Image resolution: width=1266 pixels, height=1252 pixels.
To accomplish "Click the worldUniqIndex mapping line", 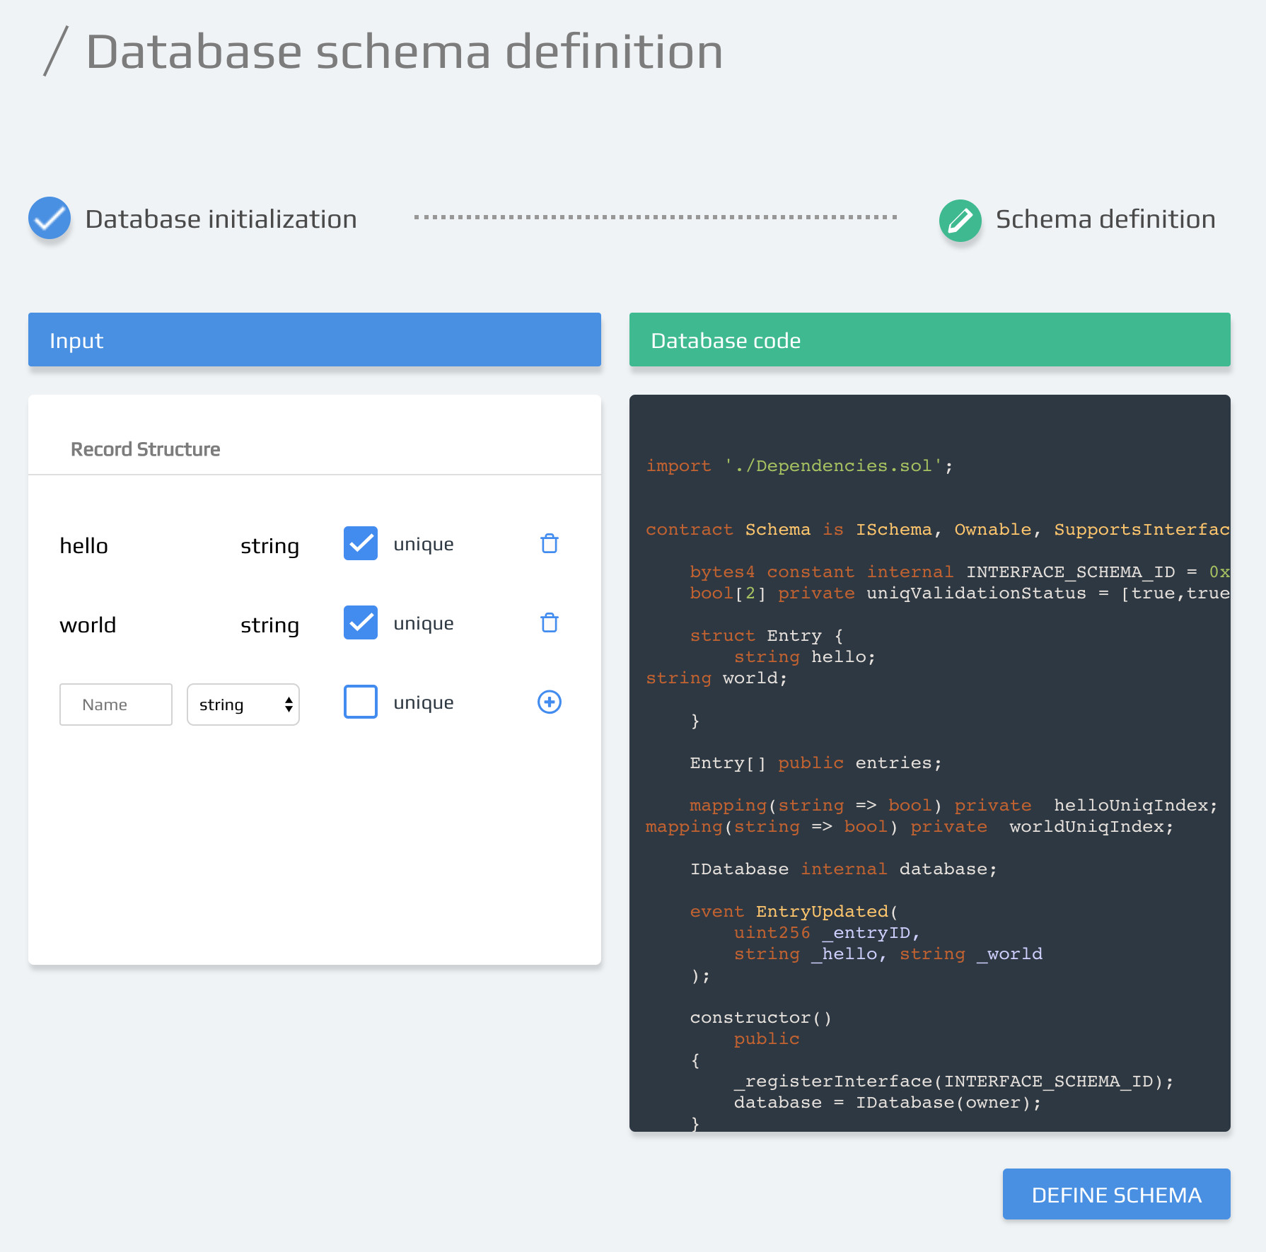I will tap(910, 826).
